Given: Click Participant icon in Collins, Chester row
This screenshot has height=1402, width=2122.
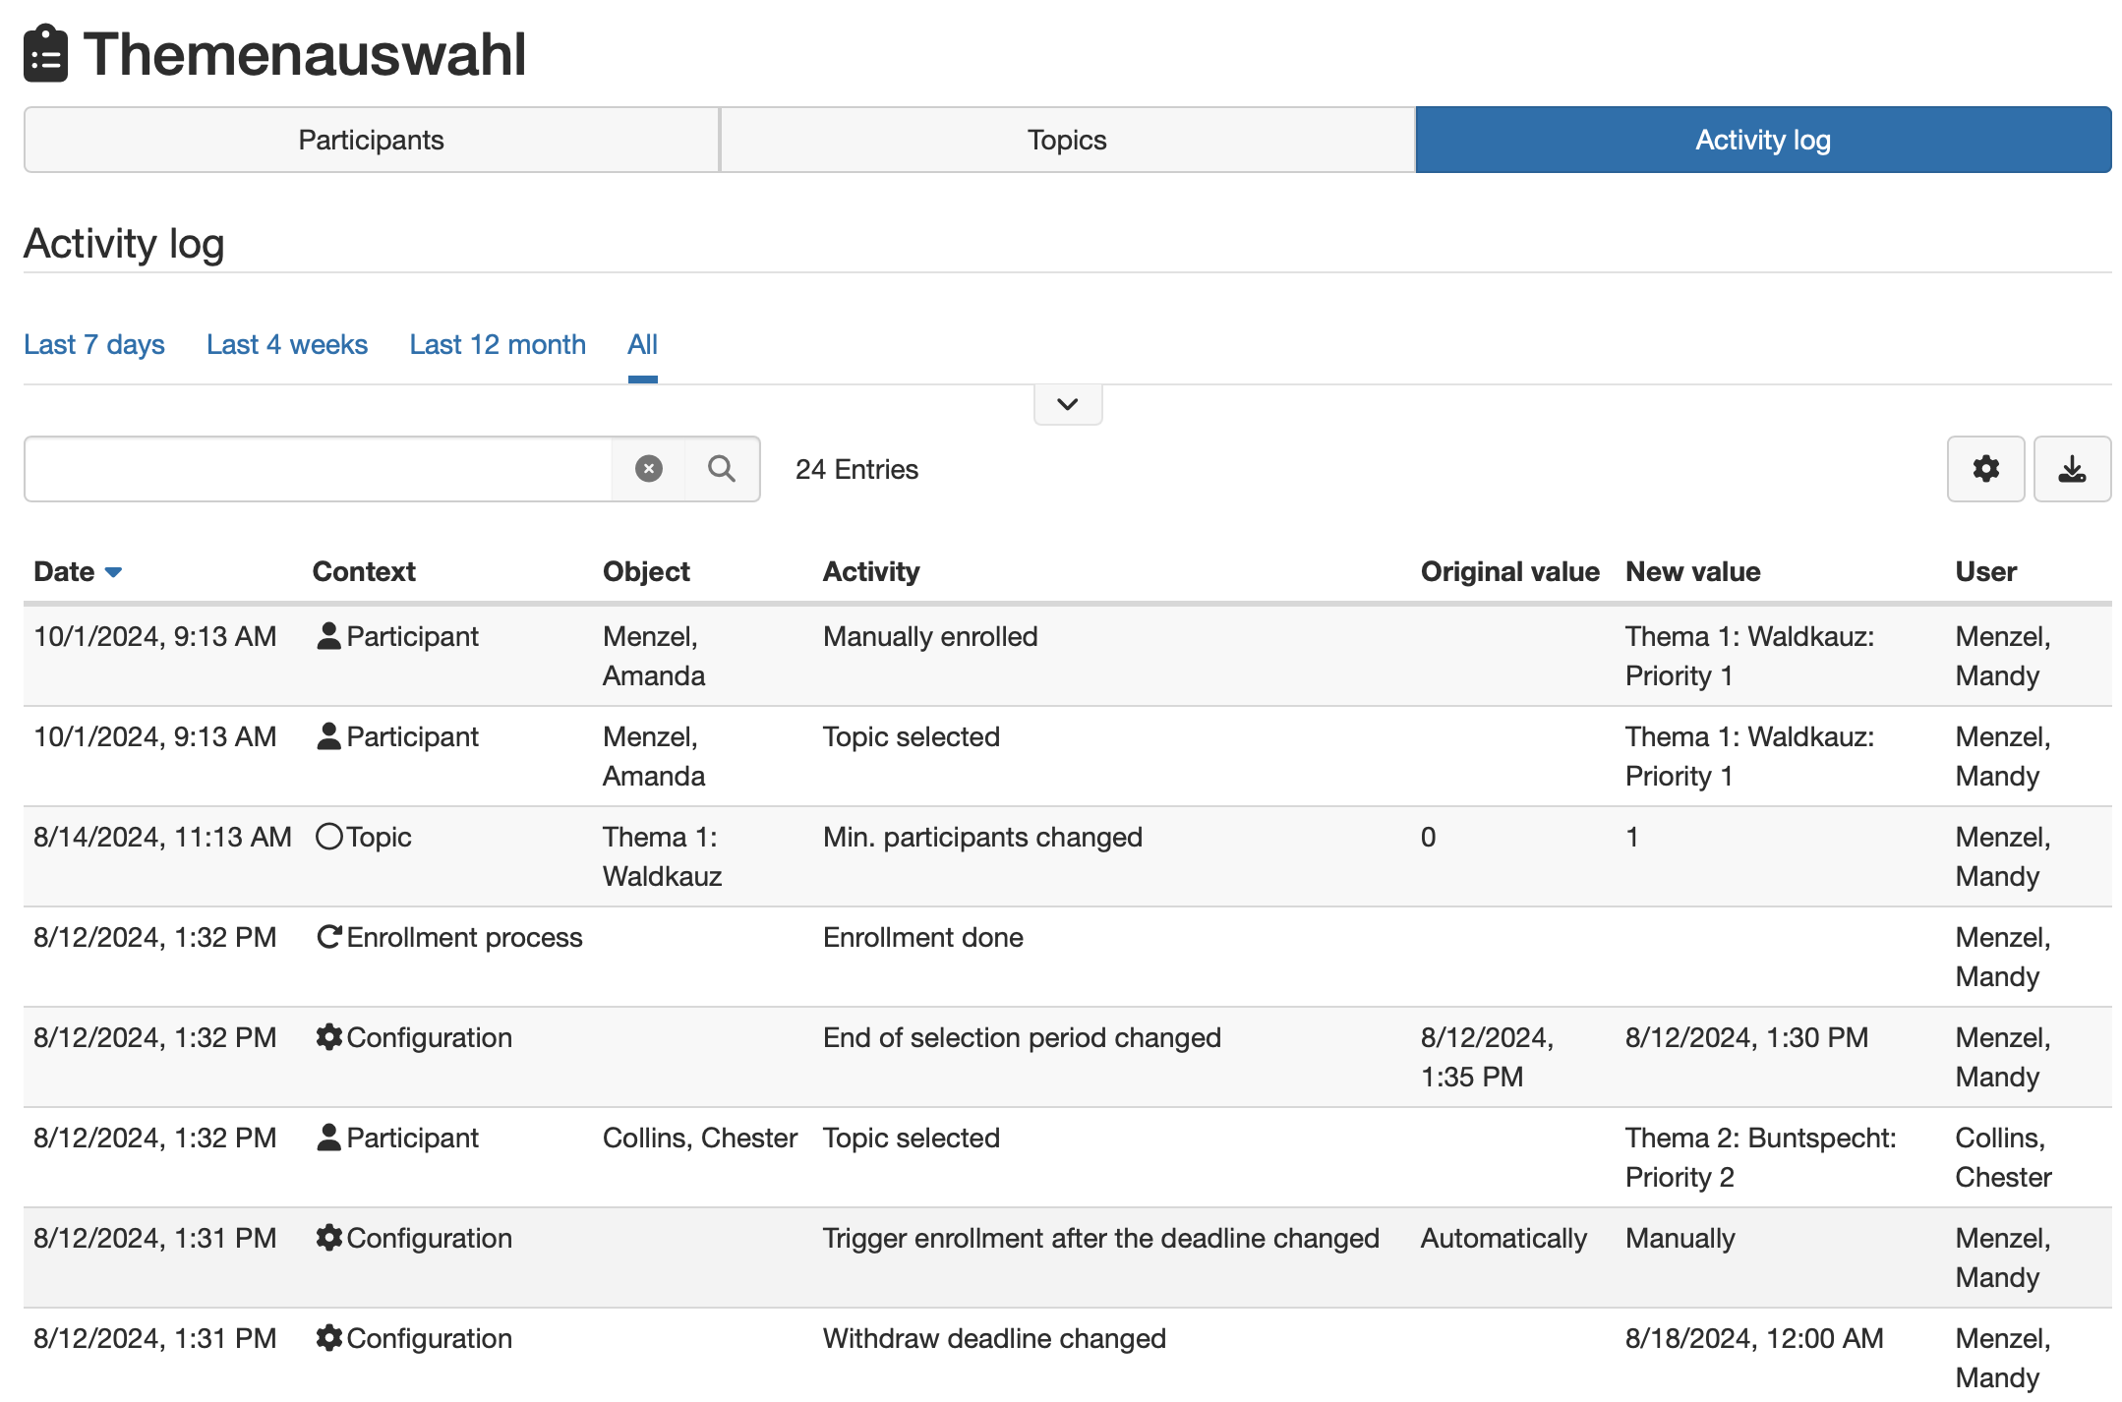Looking at the screenshot, I should tap(328, 1138).
